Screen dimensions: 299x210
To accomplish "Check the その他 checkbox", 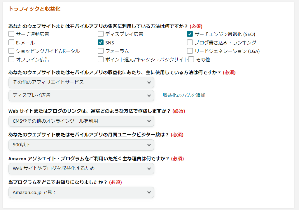I will [191, 60].
